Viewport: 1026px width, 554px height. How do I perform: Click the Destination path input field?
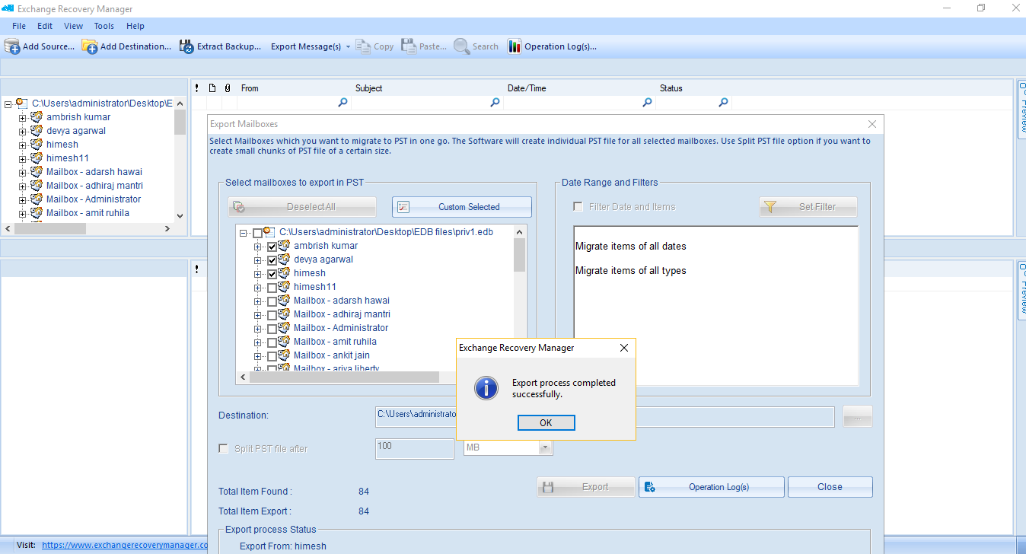tap(605, 416)
